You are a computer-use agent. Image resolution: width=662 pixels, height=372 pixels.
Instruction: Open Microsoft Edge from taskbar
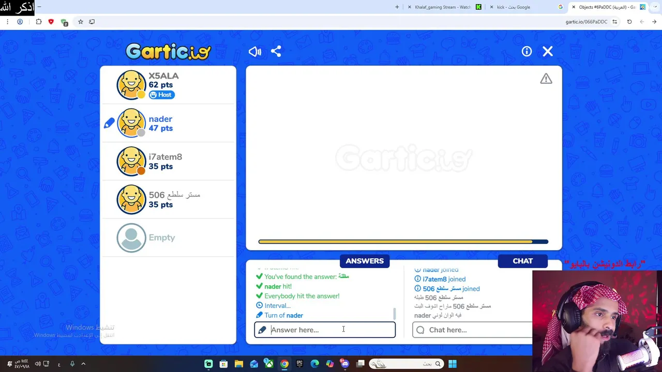(314, 364)
